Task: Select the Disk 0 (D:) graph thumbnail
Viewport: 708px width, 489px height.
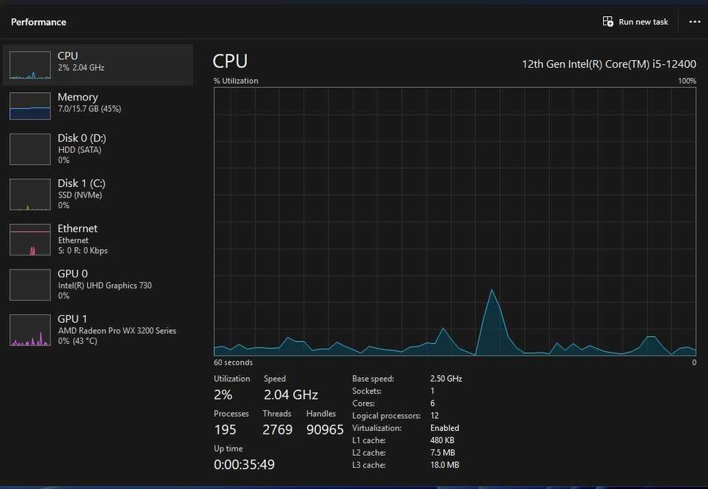Action: click(x=30, y=149)
